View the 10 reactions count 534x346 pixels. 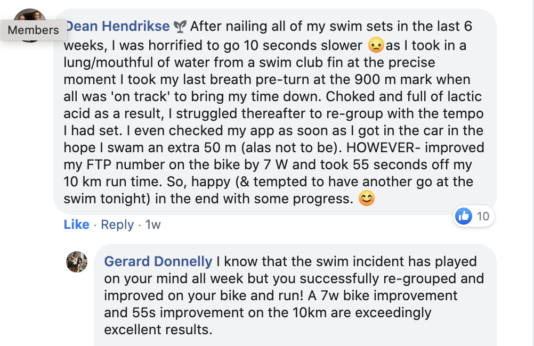point(483,216)
